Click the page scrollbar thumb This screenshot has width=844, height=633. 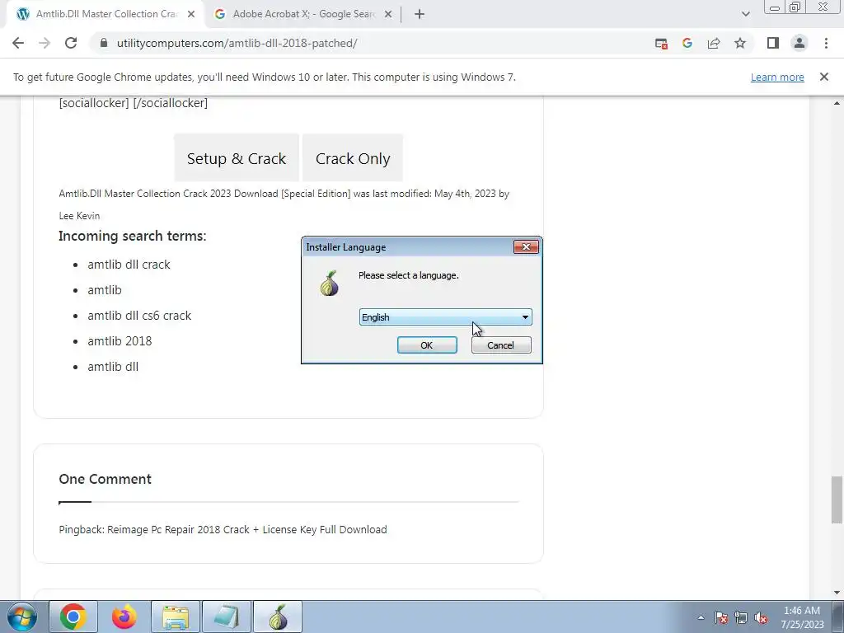[837, 499]
